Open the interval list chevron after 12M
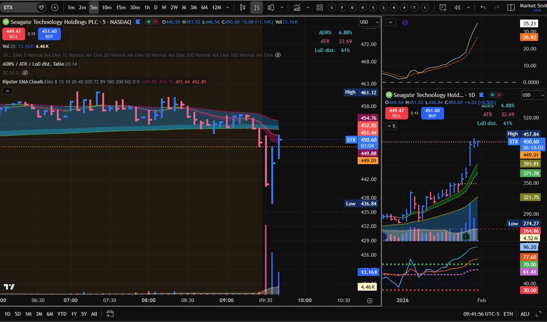 pyautogui.click(x=228, y=7)
